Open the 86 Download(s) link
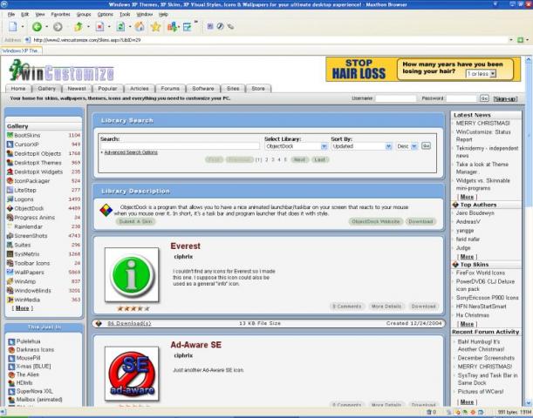 point(129,323)
